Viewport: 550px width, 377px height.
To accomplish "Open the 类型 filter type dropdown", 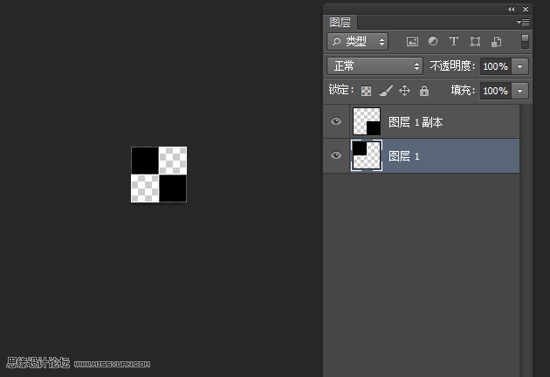I will tap(357, 42).
